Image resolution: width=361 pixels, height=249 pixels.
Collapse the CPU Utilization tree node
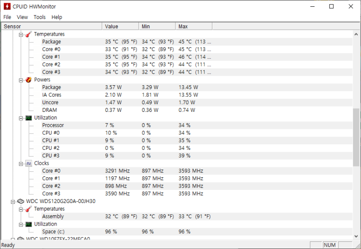[21, 118]
